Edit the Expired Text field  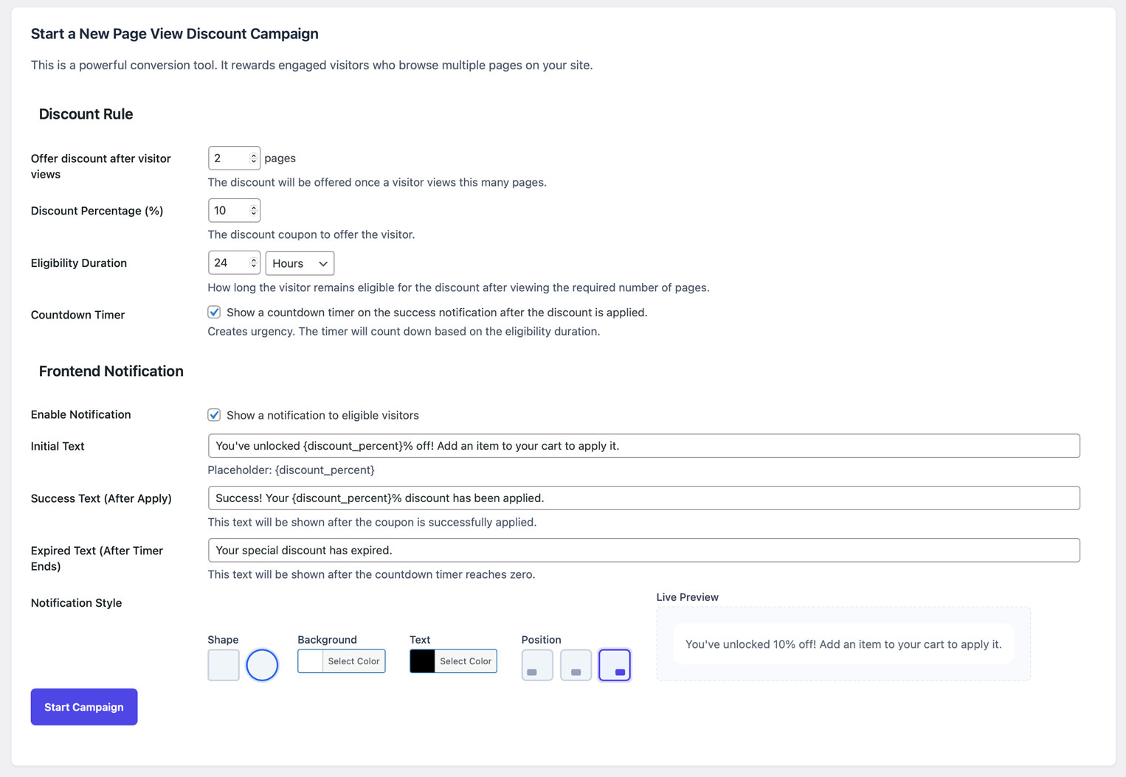643,550
